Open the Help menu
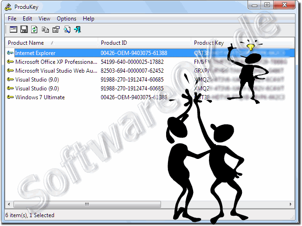 [88, 19]
